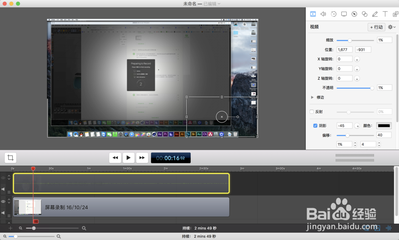Click the Y轴旋转 value field
Screen dimensions: 399x240
pos(345,69)
